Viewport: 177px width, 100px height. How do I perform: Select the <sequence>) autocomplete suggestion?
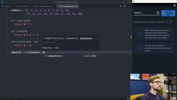click(71, 56)
